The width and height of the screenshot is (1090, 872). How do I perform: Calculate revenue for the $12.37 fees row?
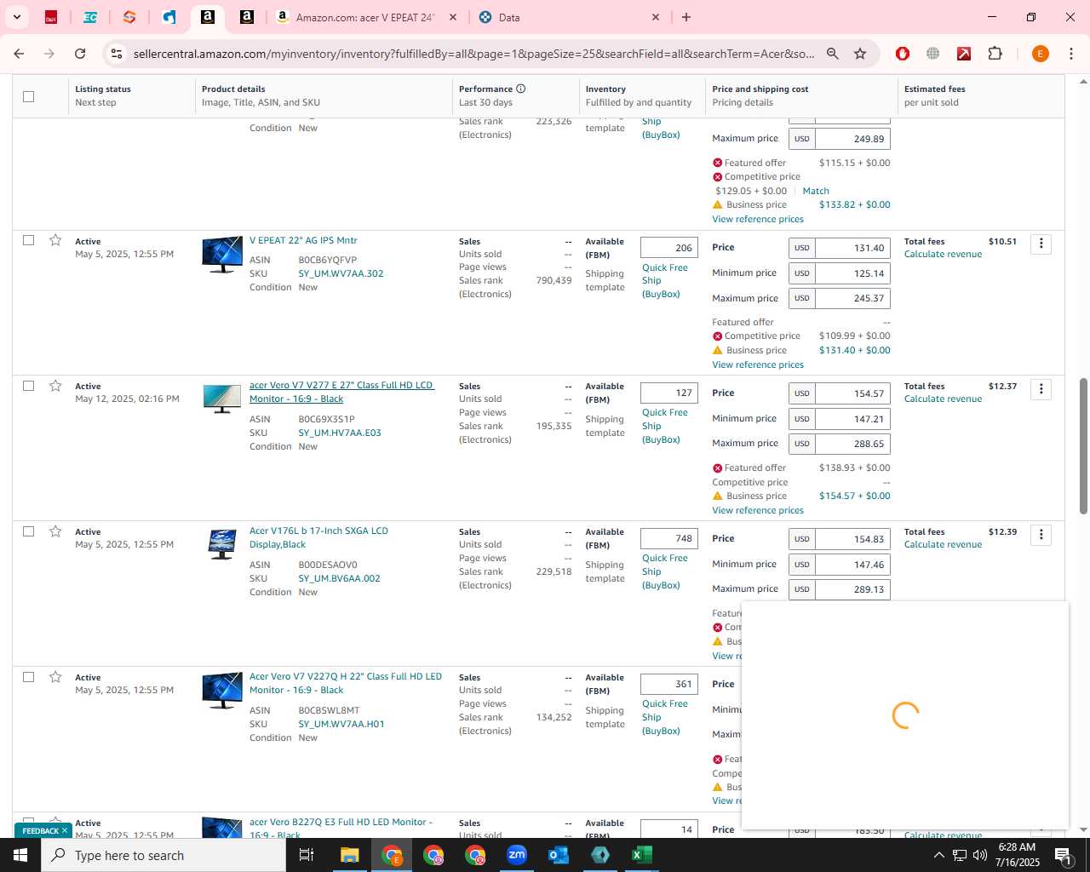[943, 399]
